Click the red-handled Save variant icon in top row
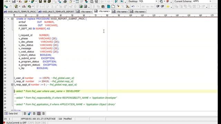 (x=20, y=1)
